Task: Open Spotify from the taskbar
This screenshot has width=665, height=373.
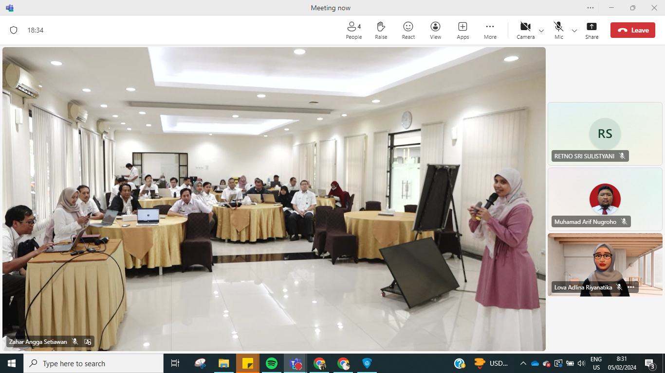Action: pos(272,363)
